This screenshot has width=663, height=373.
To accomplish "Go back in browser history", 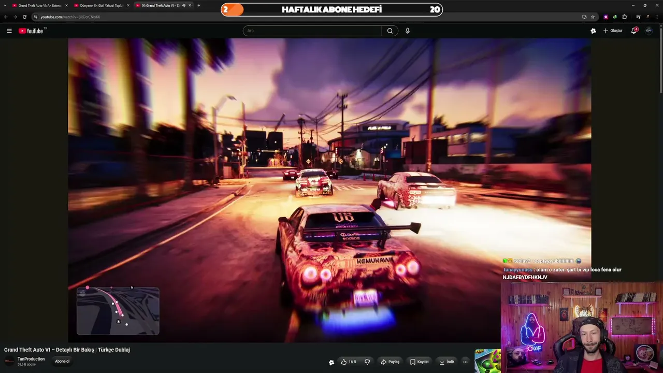I will click(x=6, y=17).
